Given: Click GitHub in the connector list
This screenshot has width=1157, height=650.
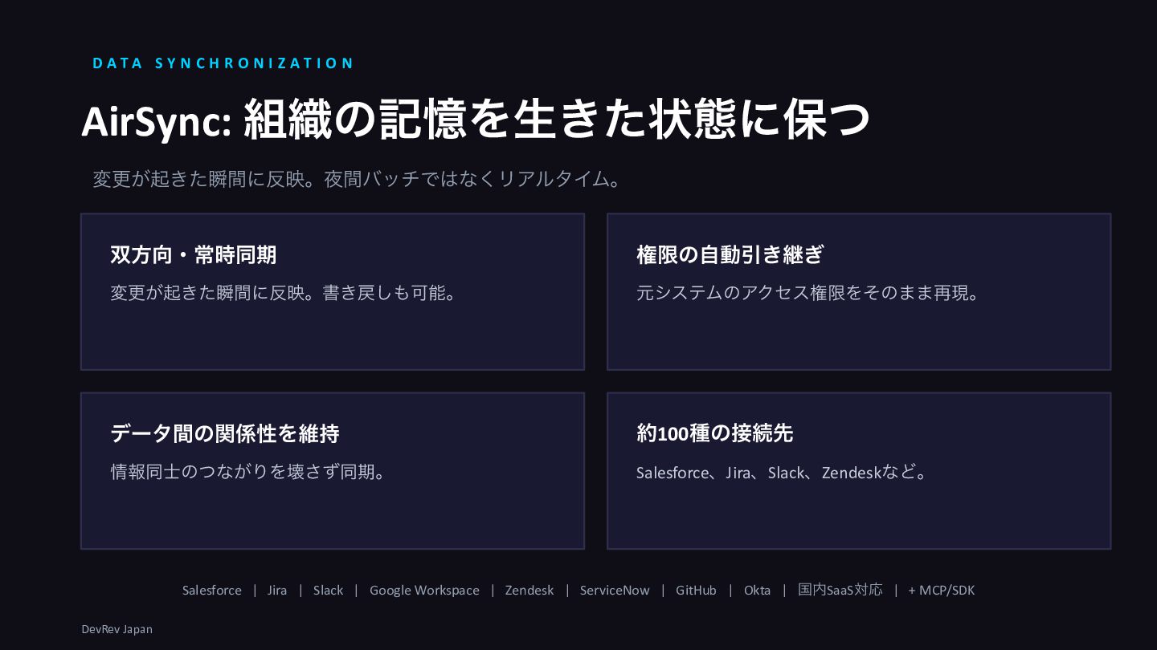Looking at the screenshot, I should point(696,591).
